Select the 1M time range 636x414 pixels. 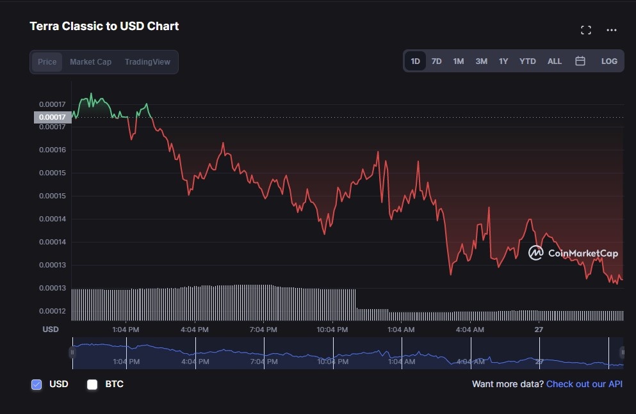[x=458, y=61]
